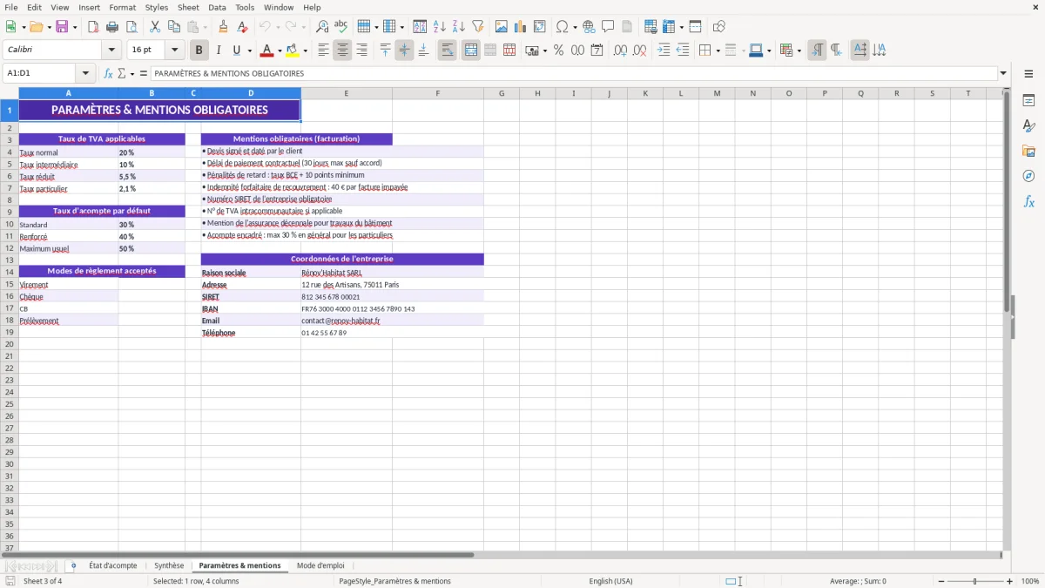The width and height of the screenshot is (1045, 588).
Task: Click the Print icon
Action: pos(112,27)
